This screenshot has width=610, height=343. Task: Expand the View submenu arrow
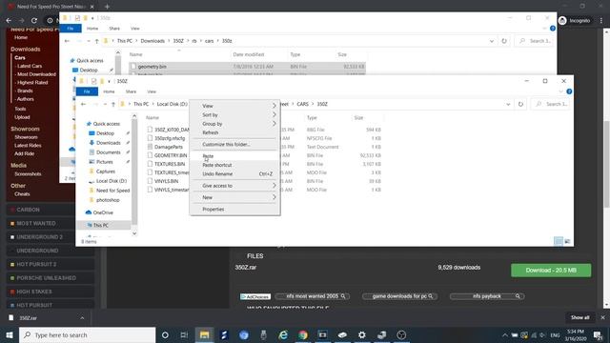(274, 106)
